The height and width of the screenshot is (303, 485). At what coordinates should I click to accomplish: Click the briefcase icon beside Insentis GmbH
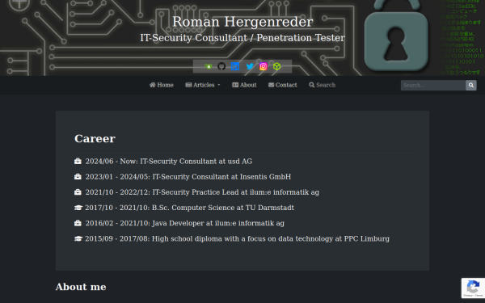pyautogui.click(x=78, y=176)
